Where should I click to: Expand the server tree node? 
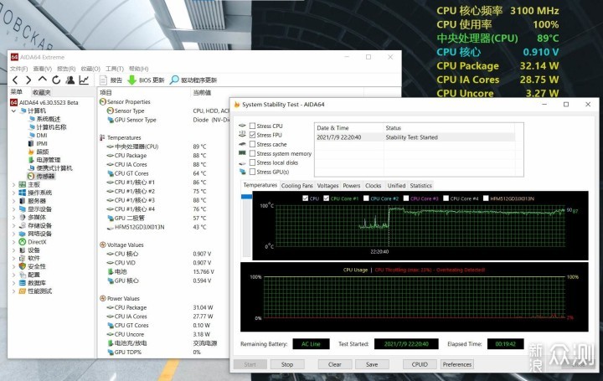click(14, 201)
